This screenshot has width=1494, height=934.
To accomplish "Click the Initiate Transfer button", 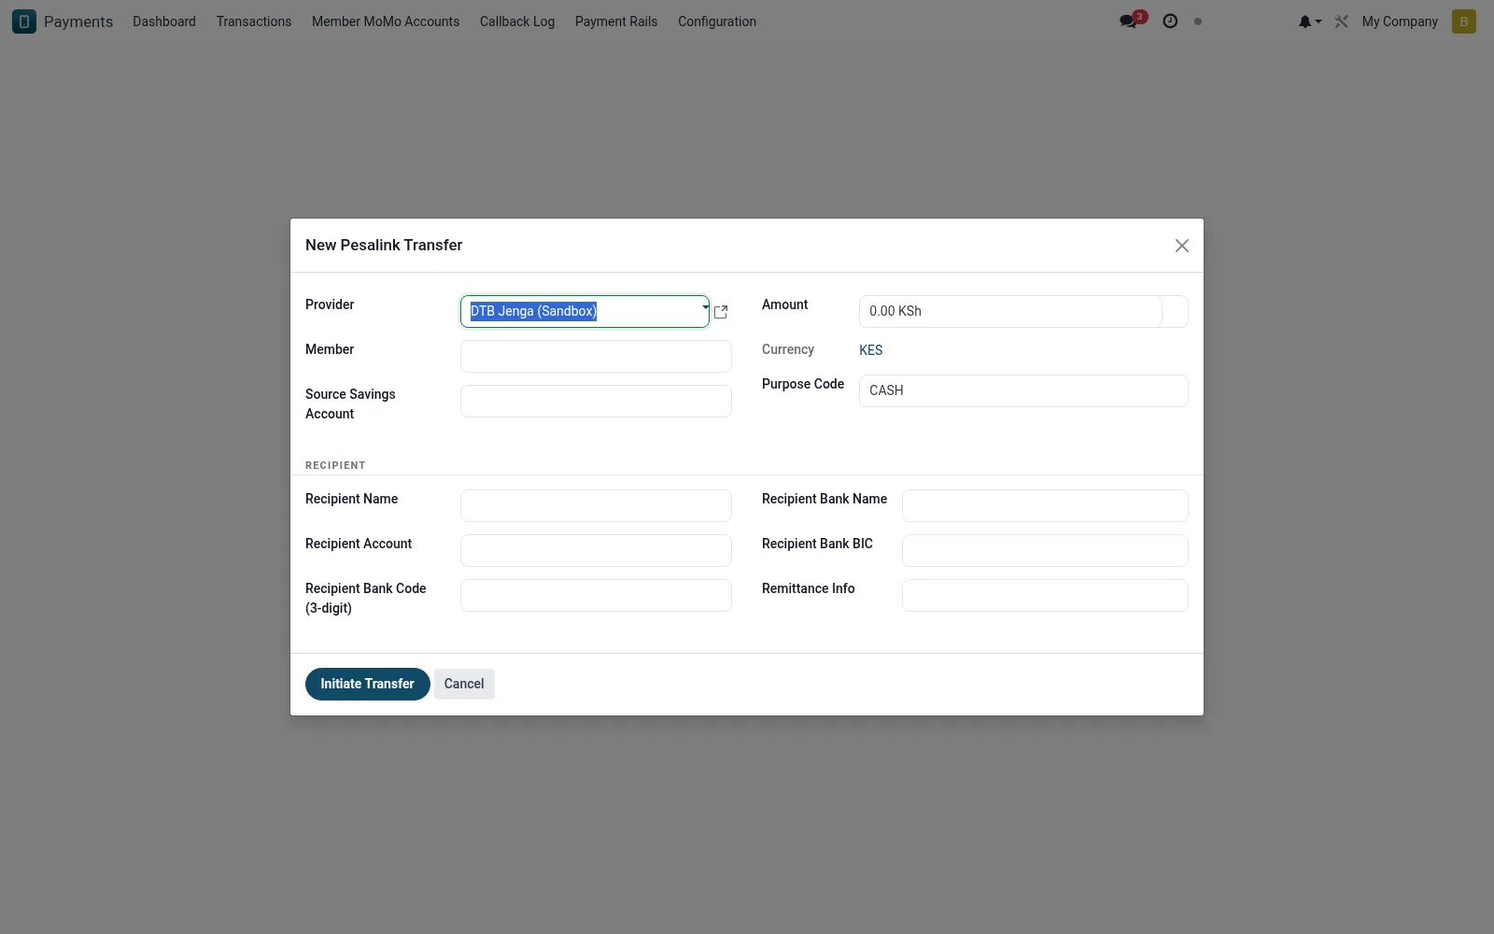I will 368,685.
